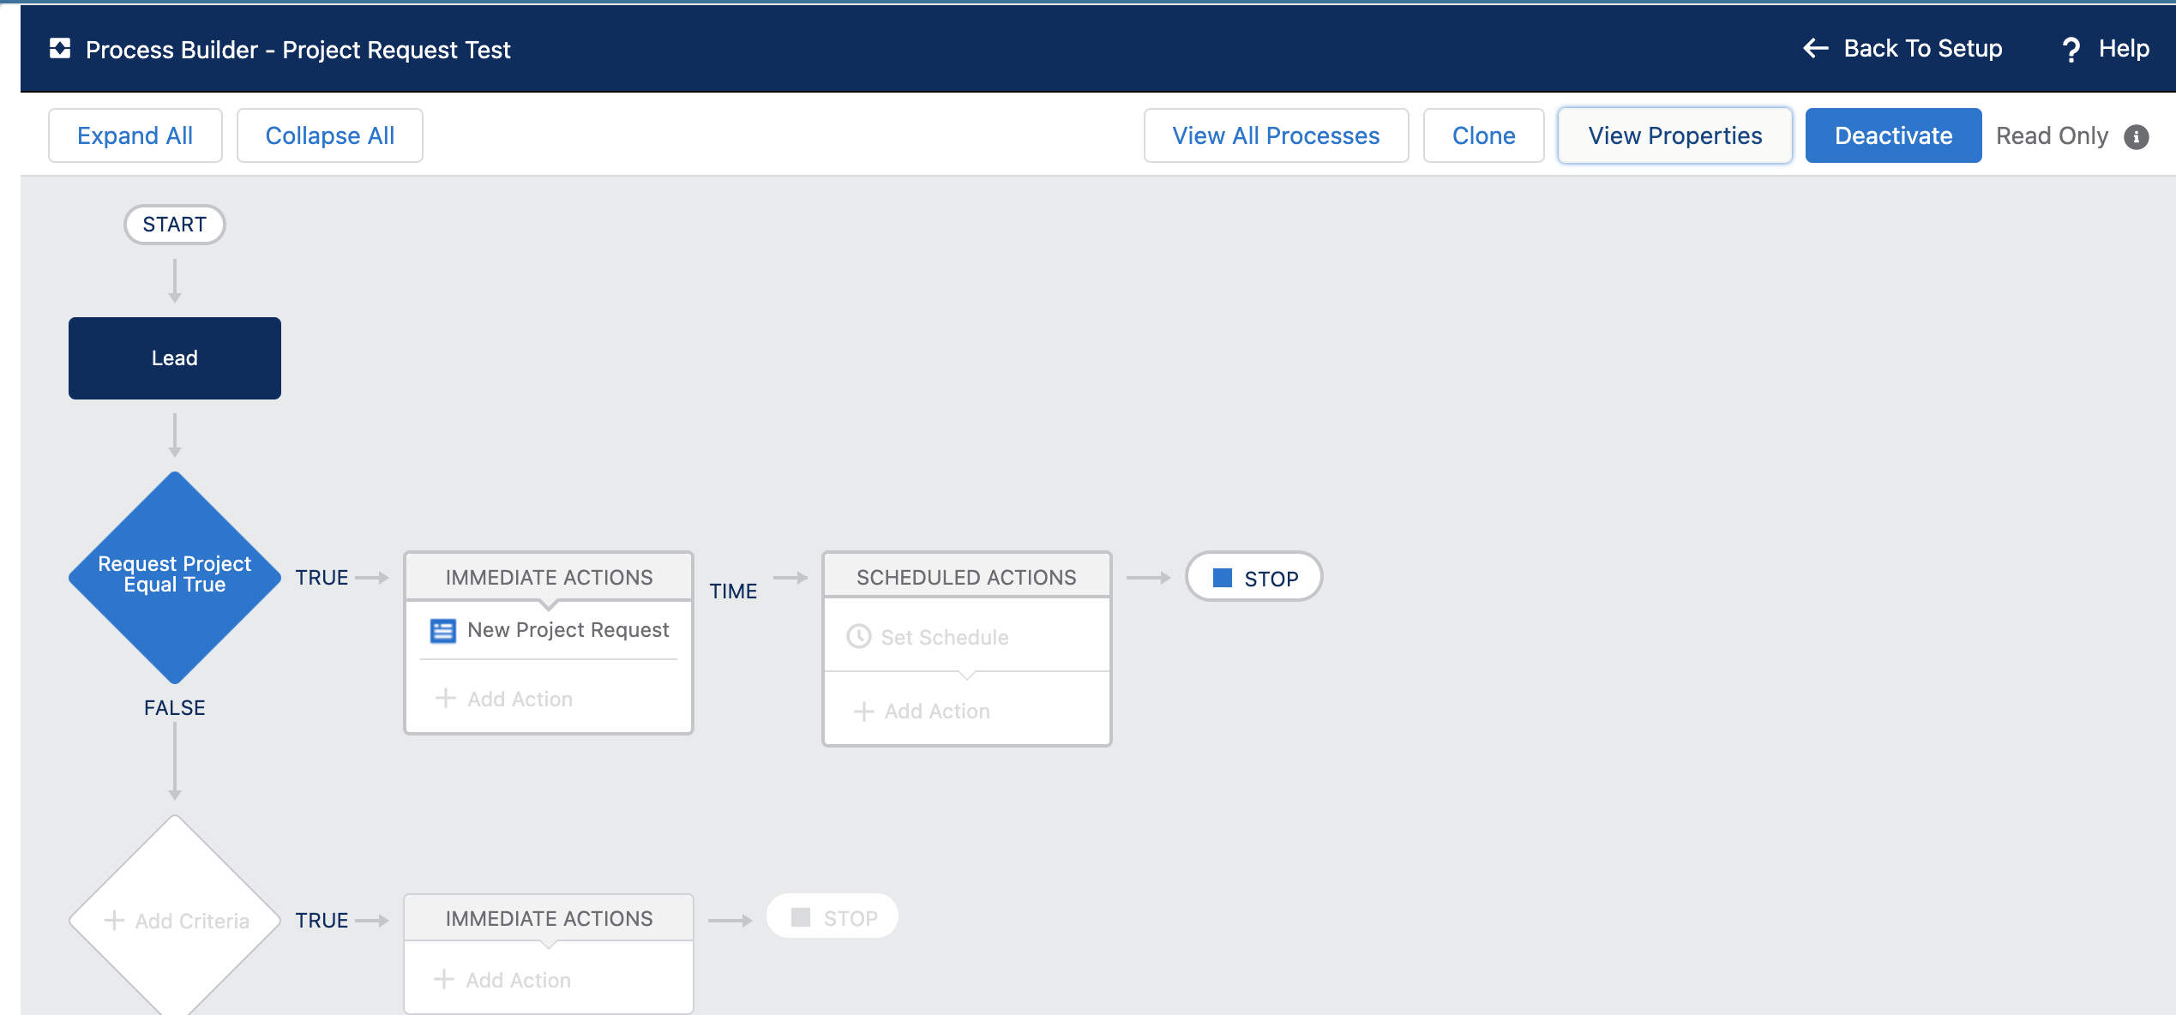Click the SCHEDULED ACTIONS header

(966, 577)
